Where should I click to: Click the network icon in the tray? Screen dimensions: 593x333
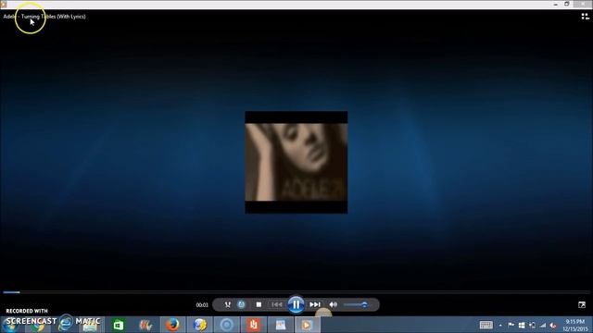543,325
